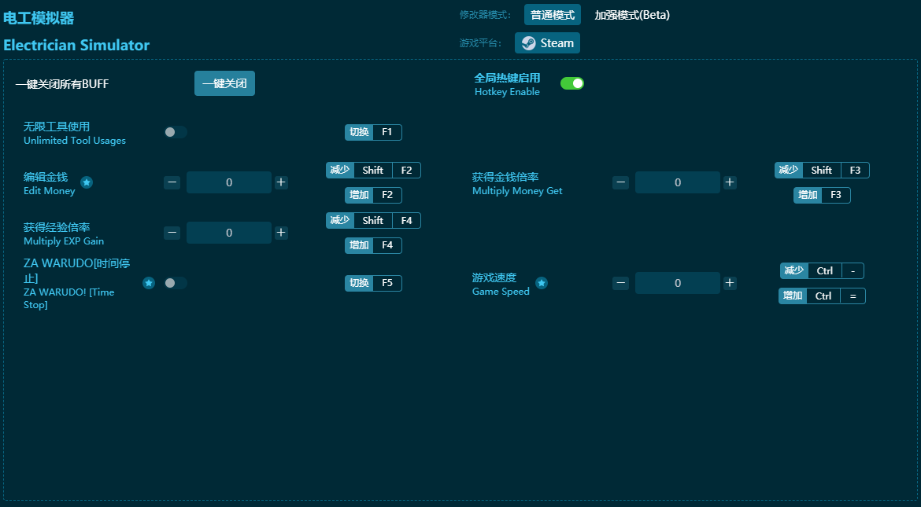This screenshot has width=921, height=507.
Task: Click 减少 Shift F4 for Multiply EXP Gain
Action: [372, 220]
